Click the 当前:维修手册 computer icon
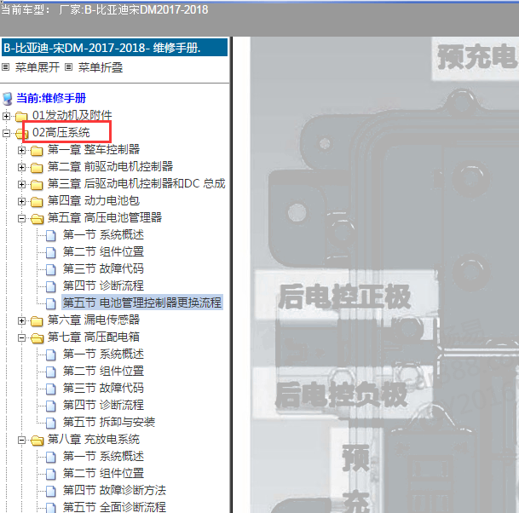Screen dimensions: 519x513 coord(8,99)
